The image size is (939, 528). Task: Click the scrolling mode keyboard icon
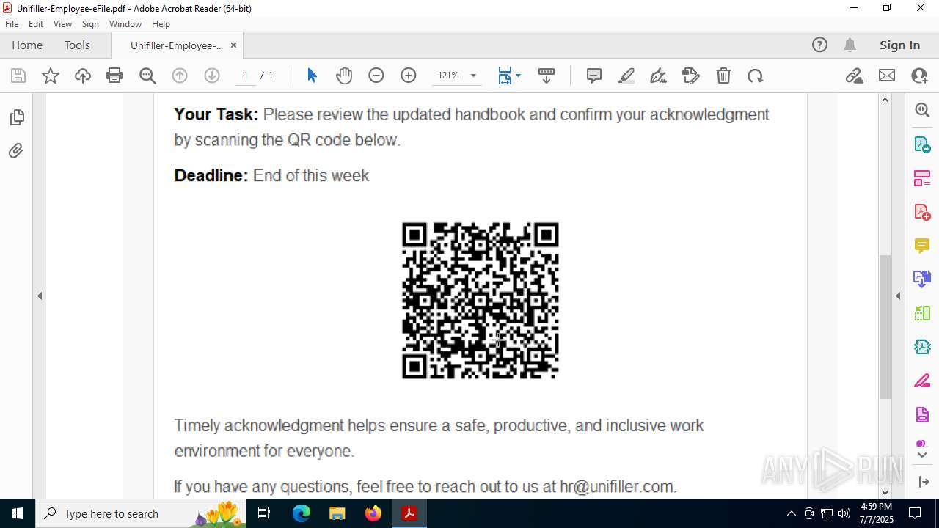(547, 76)
